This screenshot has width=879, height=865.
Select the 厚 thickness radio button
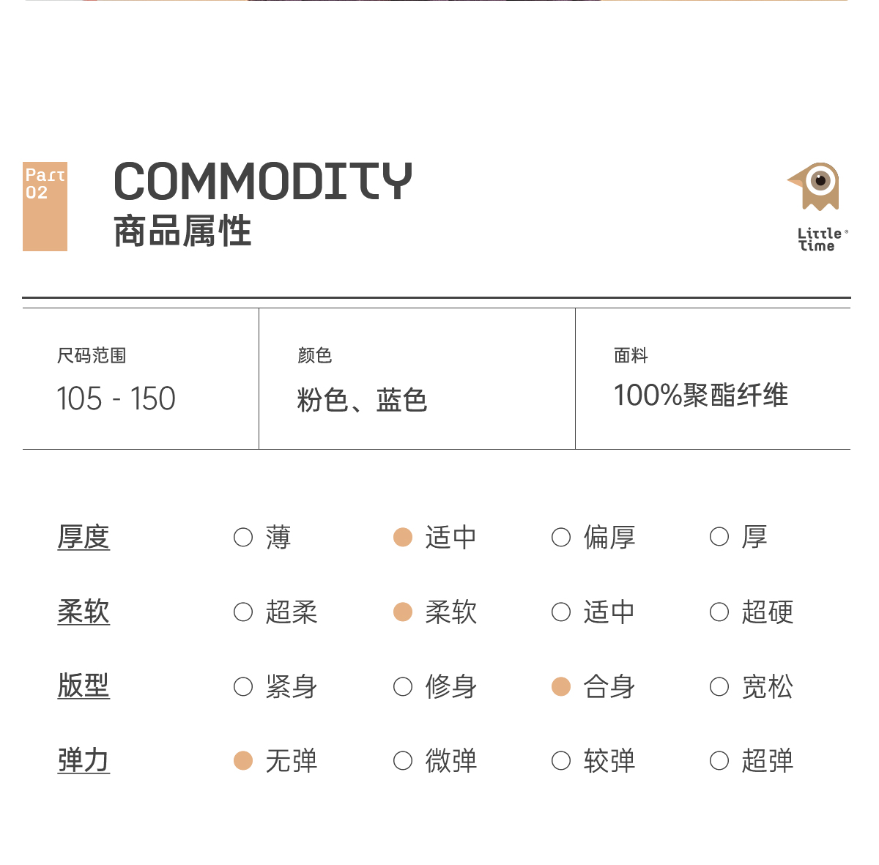(x=719, y=538)
